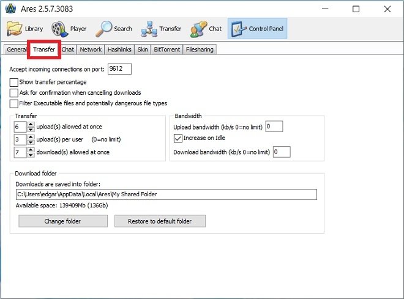Maximize the Ares window
The width and height of the screenshot is (404, 299).
[356, 9]
